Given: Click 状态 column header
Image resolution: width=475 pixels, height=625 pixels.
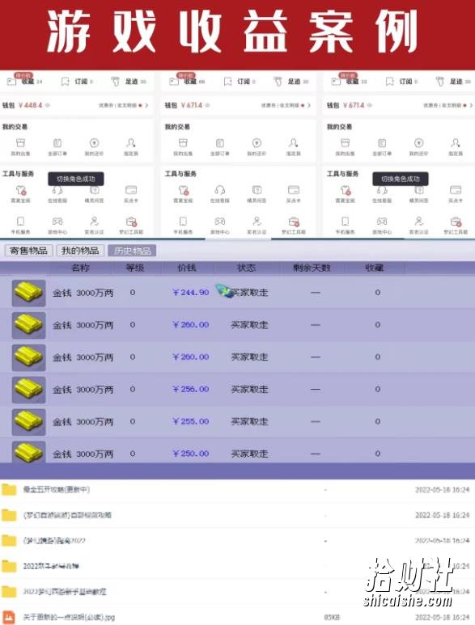Looking at the screenshot, I should click(x=246, y=268).
